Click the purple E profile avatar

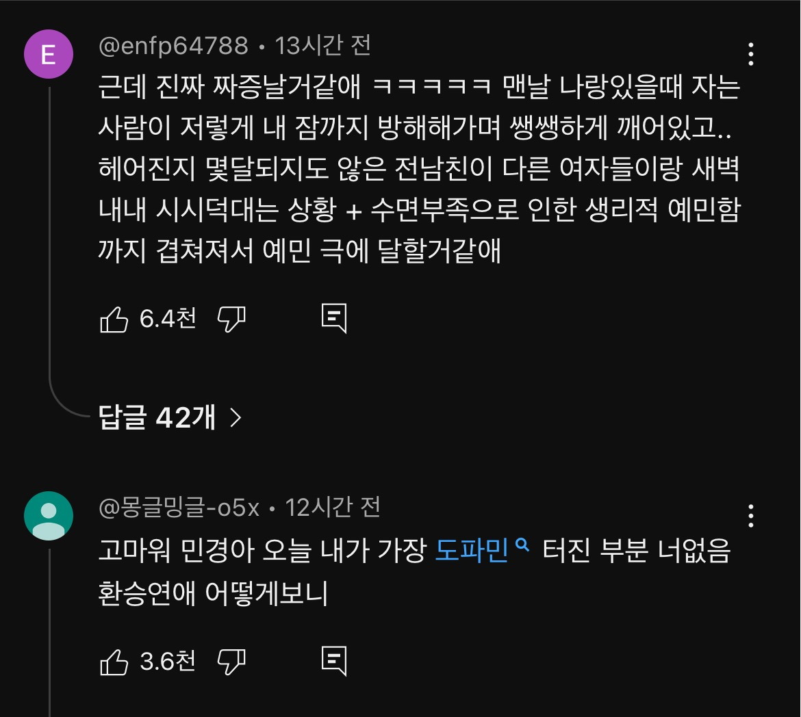point(49,55)
